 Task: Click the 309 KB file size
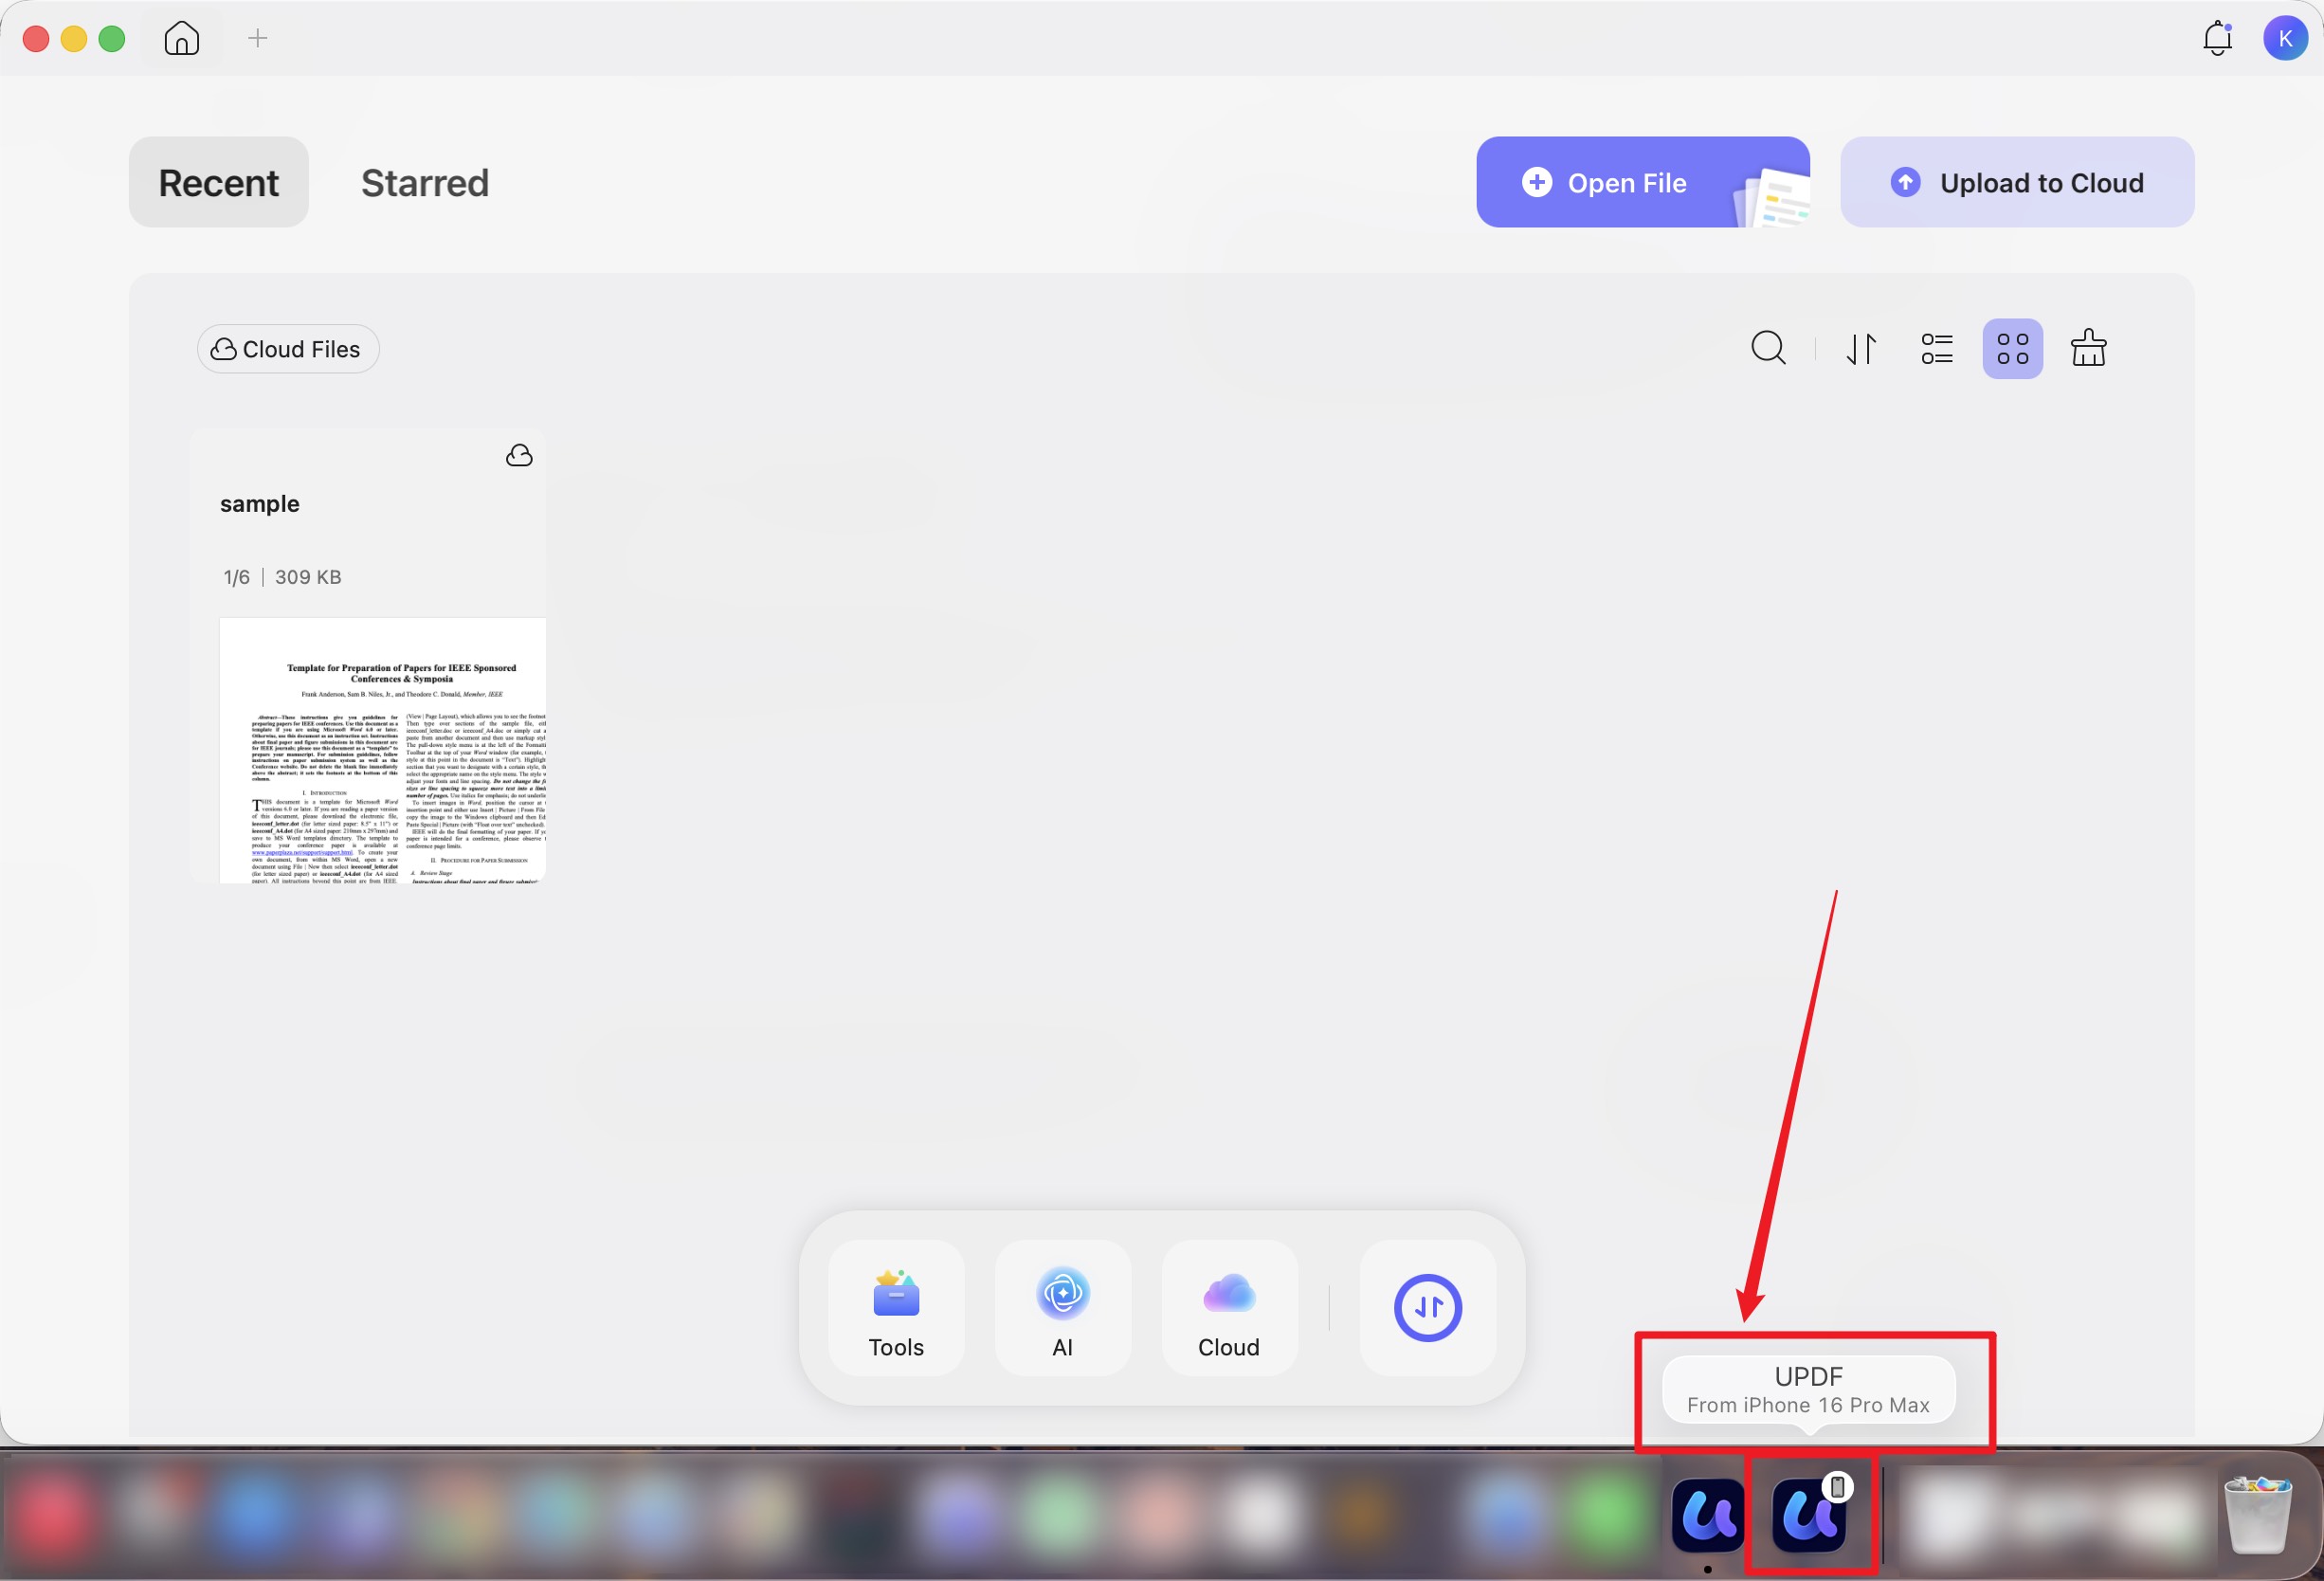308,577
